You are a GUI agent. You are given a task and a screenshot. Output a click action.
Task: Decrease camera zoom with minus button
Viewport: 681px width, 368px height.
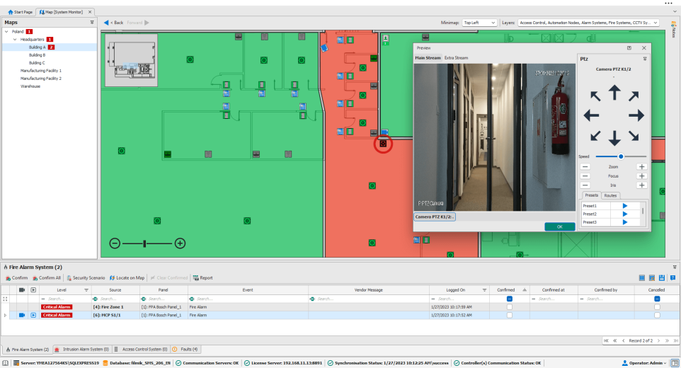pos(585,166)
